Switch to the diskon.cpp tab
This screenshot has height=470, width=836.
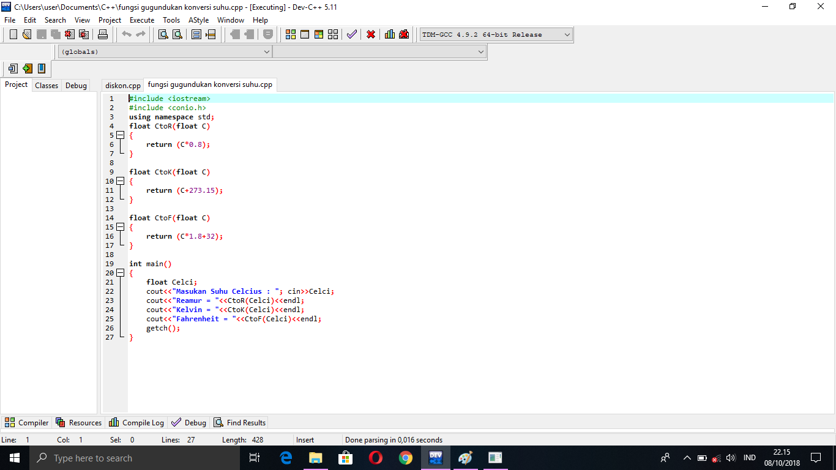[122, 86]
